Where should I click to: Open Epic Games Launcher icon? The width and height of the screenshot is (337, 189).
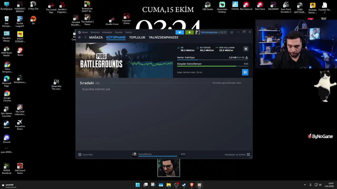7,112
